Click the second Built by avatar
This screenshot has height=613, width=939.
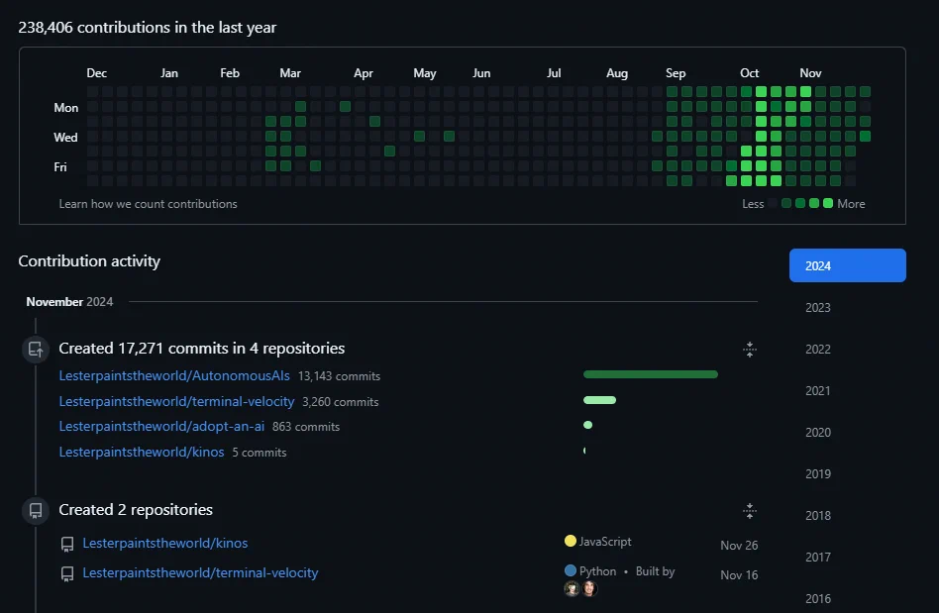[x=590, y=588]
